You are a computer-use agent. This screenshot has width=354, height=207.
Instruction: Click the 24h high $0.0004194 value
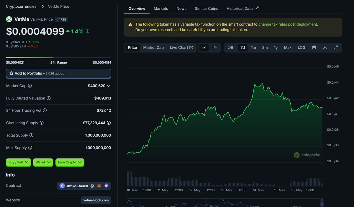pyautogui.click(x=102, y=62)
